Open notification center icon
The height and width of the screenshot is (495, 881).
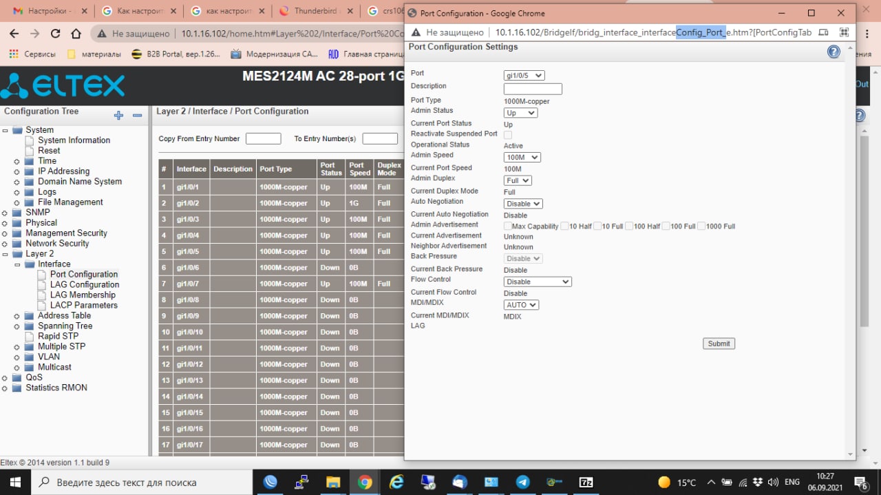click(860, 482)
